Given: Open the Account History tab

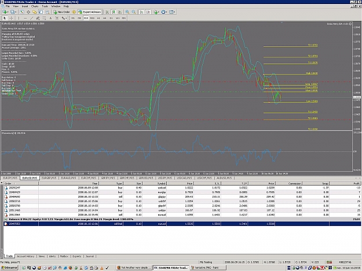Looking at the screenshot, I should tap(25, 256).
